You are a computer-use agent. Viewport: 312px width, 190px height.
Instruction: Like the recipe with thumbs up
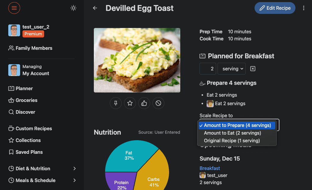tap(144, 103)
